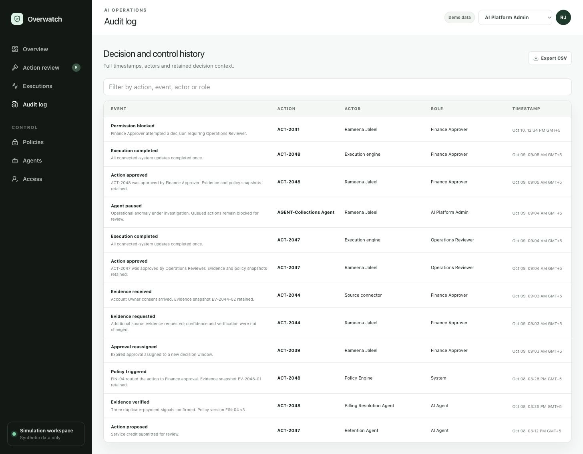The image size is (583, 454).
Task: Click the Demo data badge
Action: (x=460, y=17)
